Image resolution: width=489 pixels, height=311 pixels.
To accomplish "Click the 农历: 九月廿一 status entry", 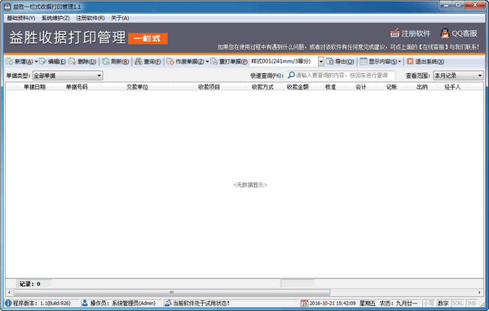I will coord(399,303).
